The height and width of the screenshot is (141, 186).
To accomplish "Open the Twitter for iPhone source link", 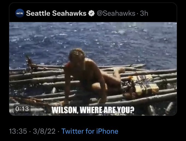I will pyautogui.click(x=90, y=131).
